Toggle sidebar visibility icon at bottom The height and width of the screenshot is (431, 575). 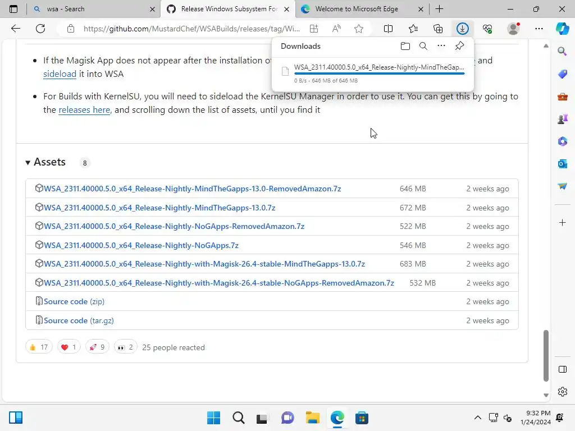[x=562, y=369]
